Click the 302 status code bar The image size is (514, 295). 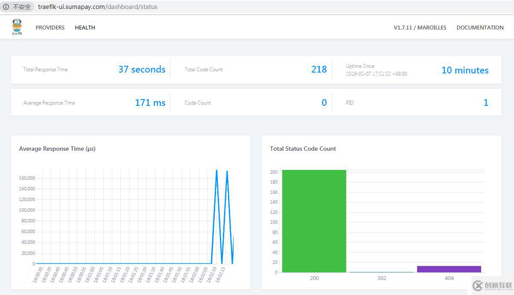tap(382, 272)
